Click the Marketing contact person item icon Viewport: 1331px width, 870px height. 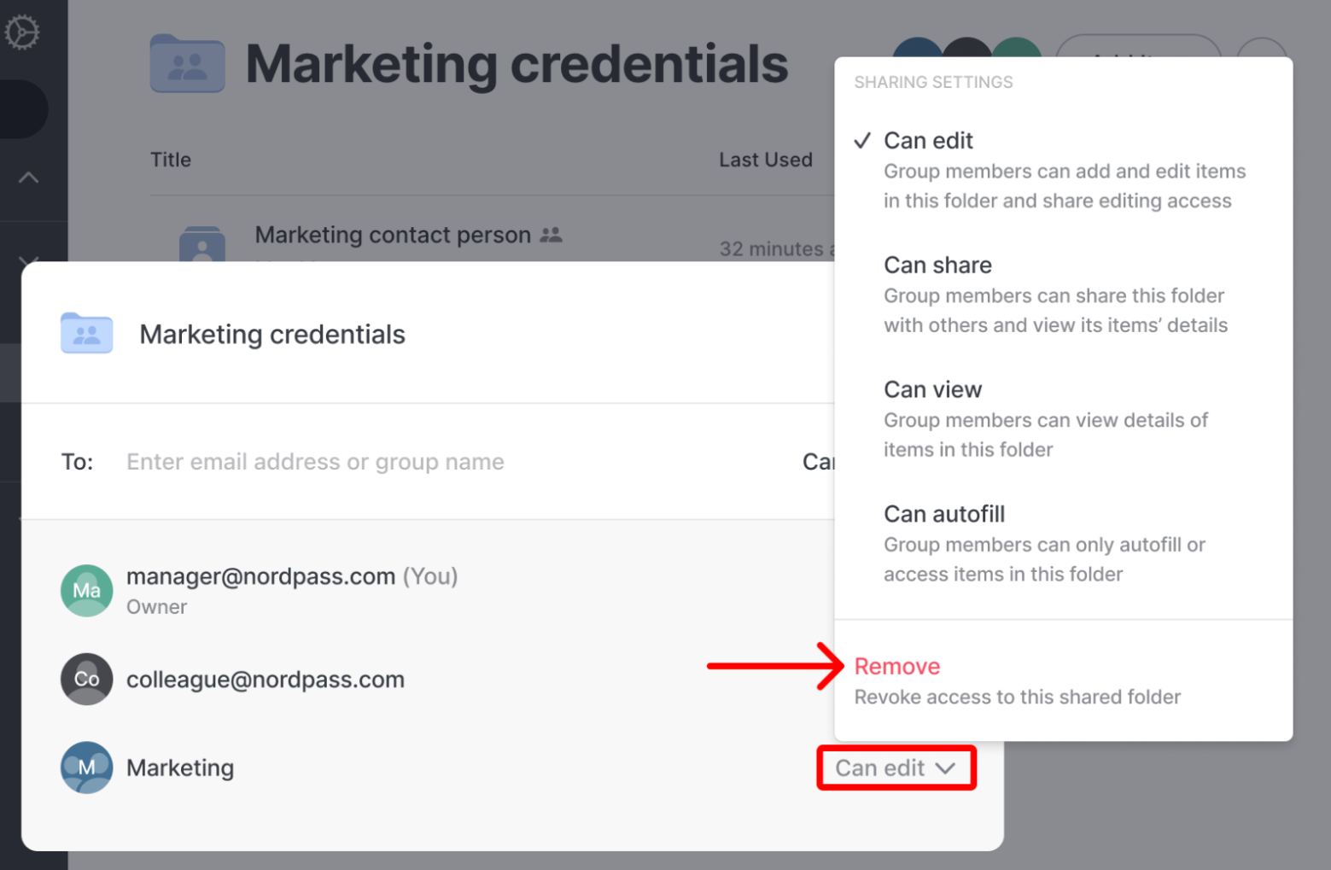[202, 244]
